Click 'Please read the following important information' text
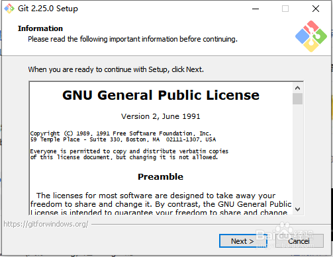 click(132, 39)
